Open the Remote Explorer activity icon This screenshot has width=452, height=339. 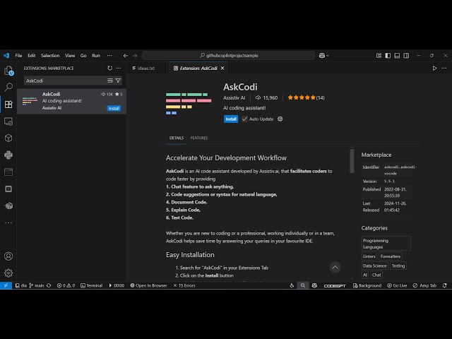pos(8,121)
